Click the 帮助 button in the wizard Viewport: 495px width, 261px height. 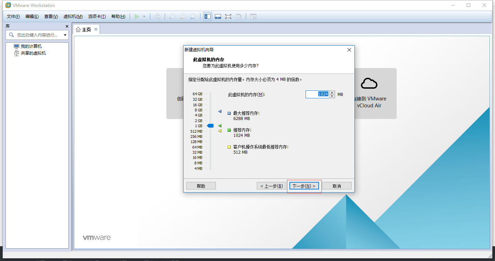click(x=201, y=186)
